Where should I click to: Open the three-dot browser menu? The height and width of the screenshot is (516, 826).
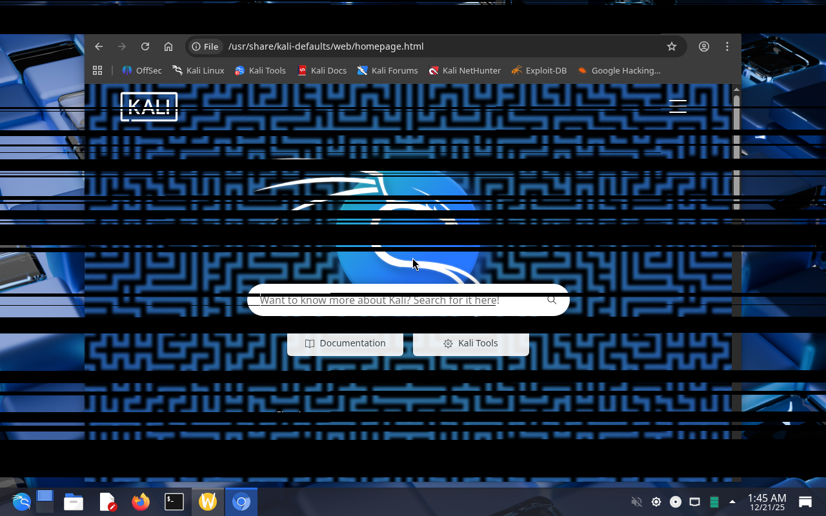[x=727, y=46]
